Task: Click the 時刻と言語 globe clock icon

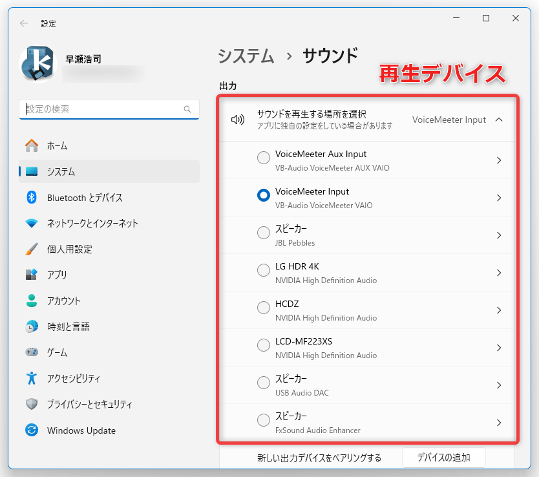Action: point(32,326)
